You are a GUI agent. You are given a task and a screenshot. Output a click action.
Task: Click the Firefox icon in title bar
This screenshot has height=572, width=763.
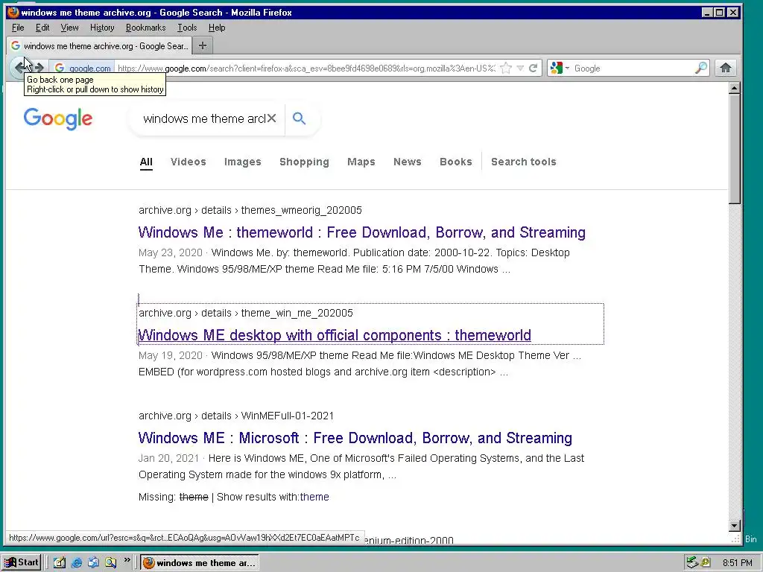(x=13, y=12)
